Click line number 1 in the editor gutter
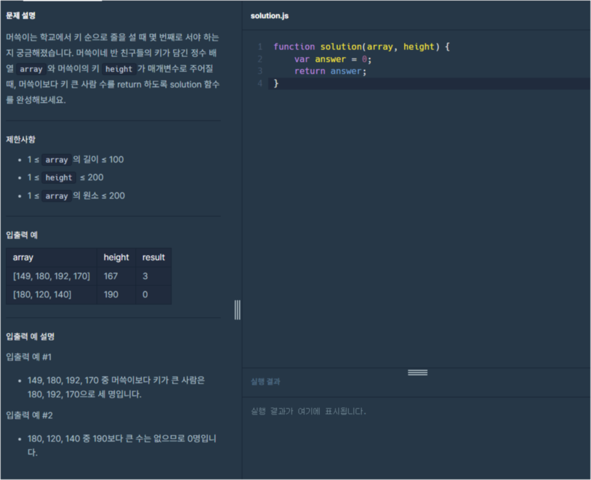This screenshot has height=480, width=591. pyautogui.click(x=260, y=47)
